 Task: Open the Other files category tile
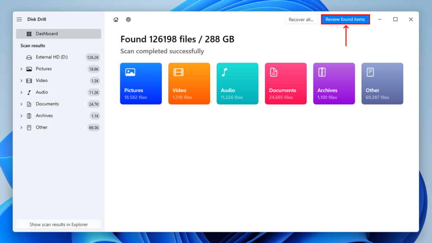tap(382, 83)
